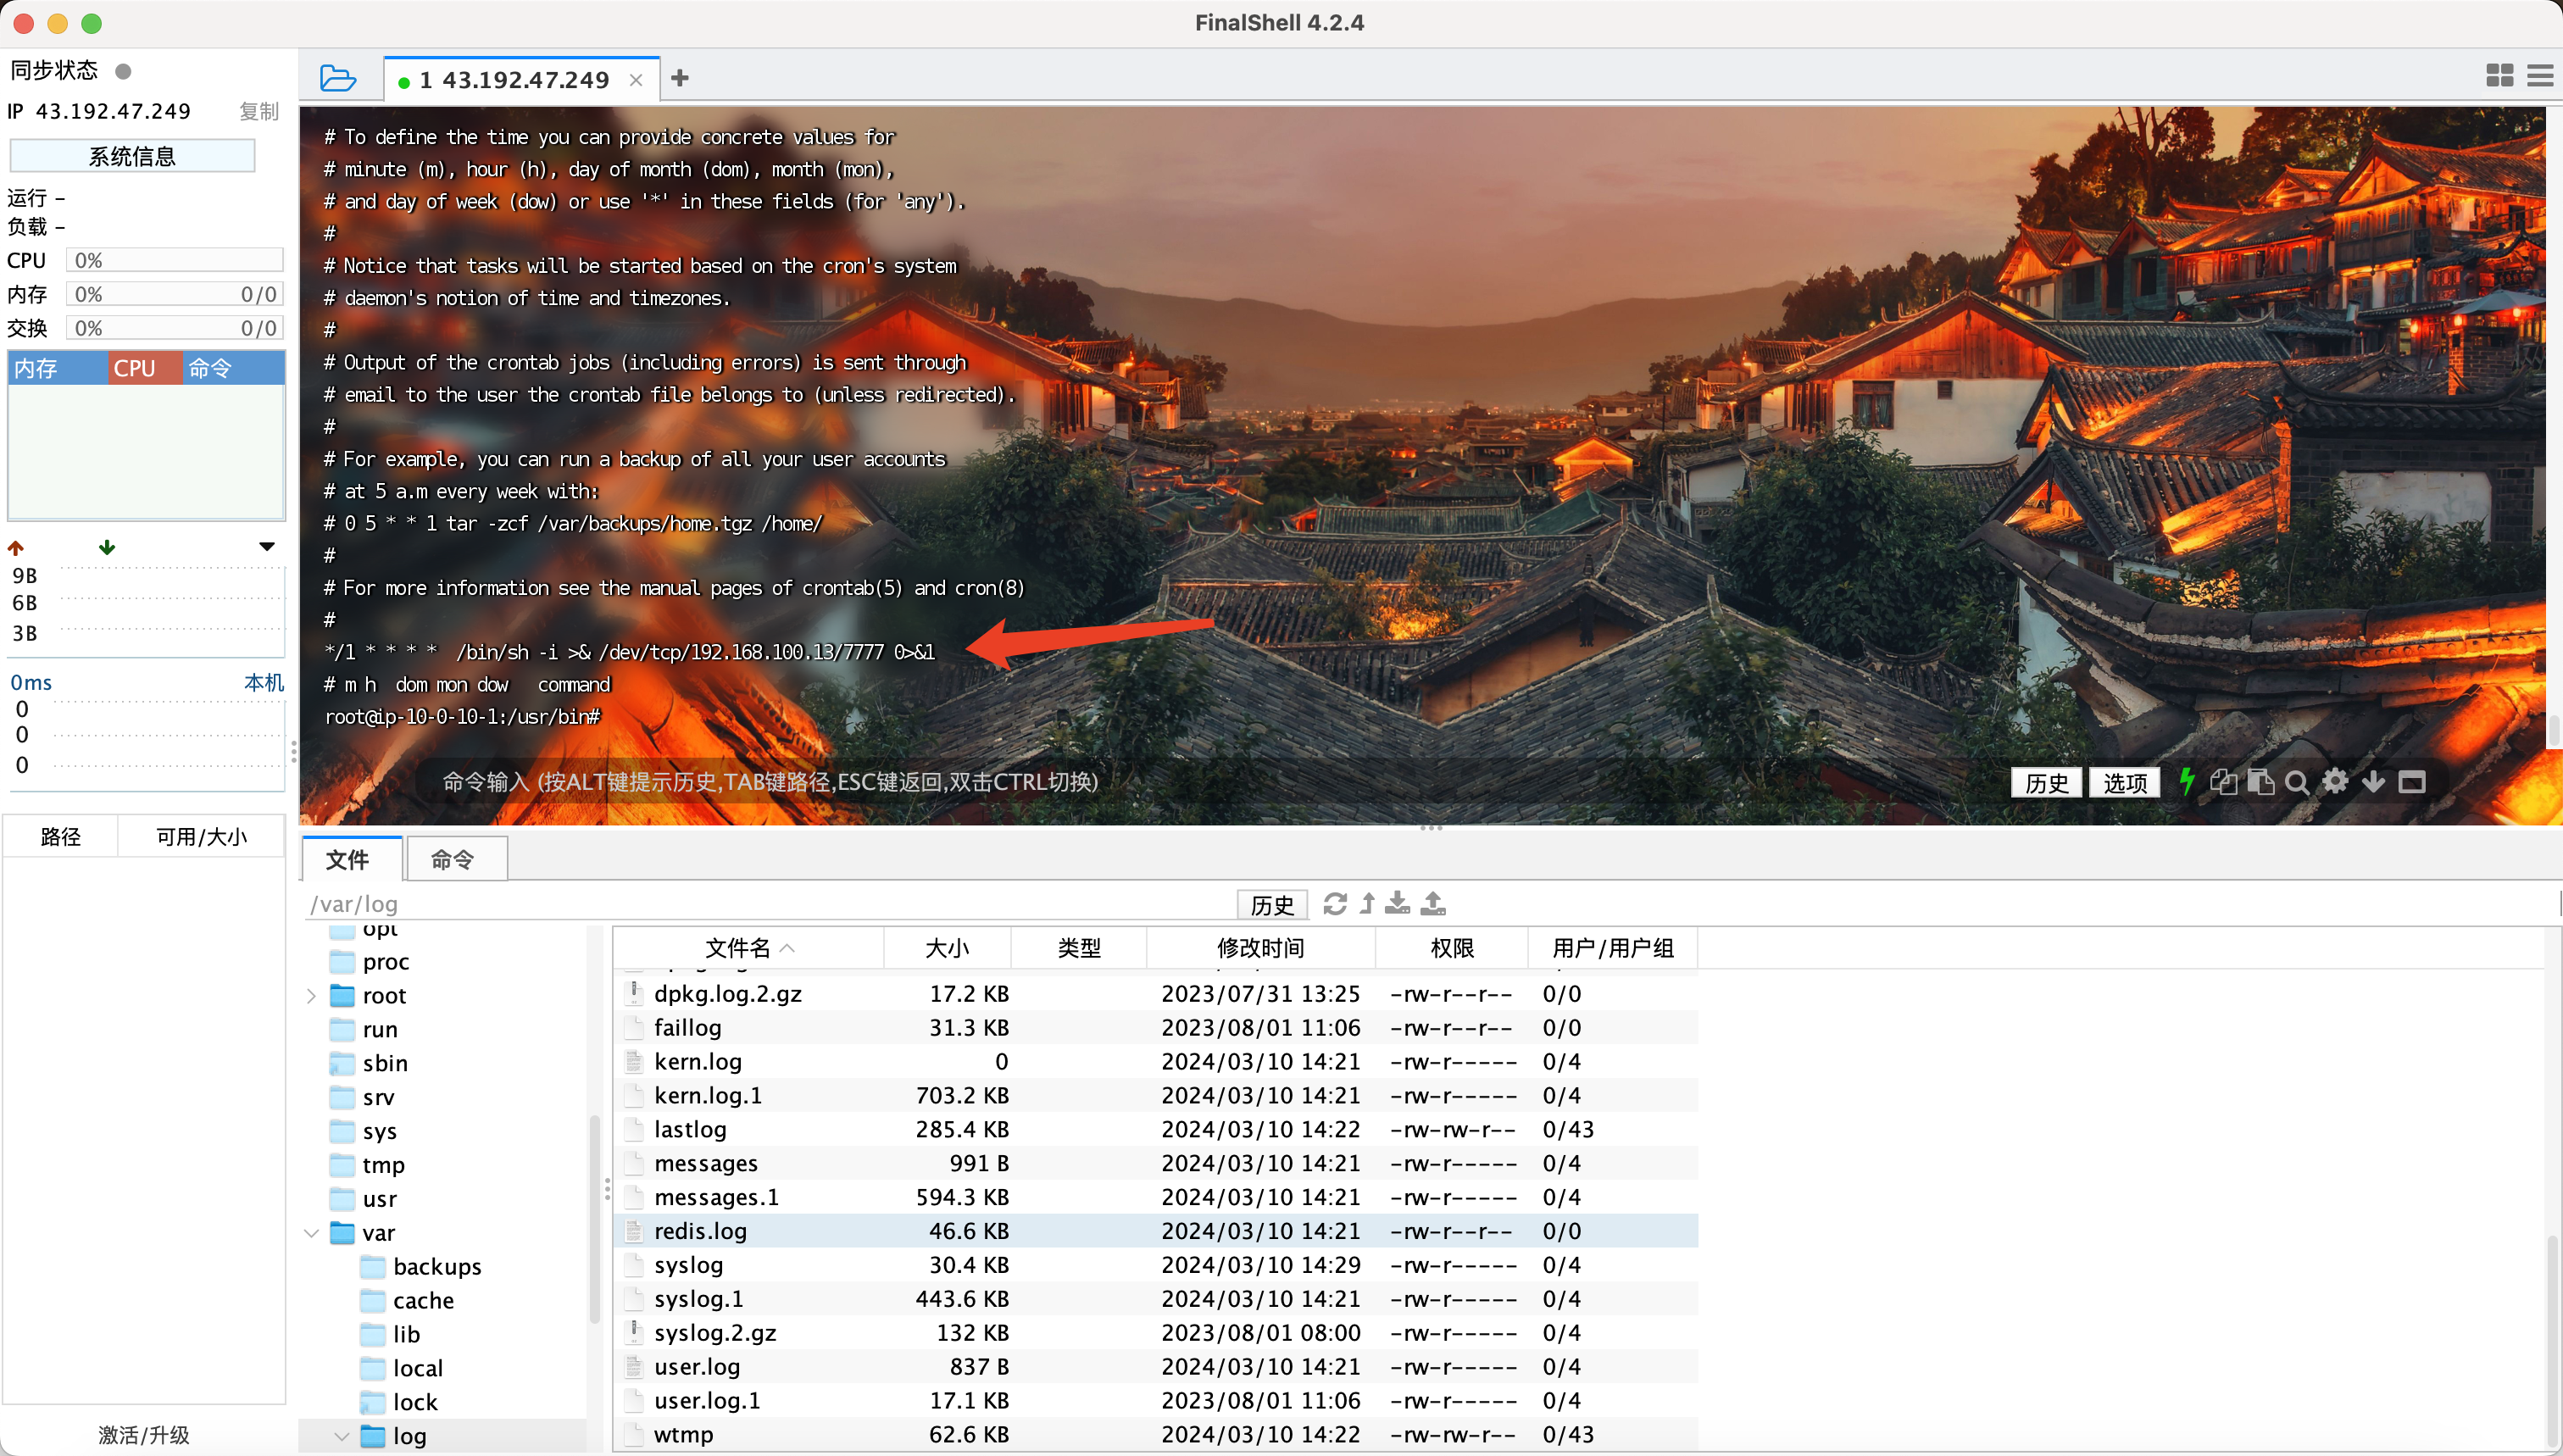Open the network interface dropdown arrow
This screenshot has width=2563, height=1456.
click(267, 547)
